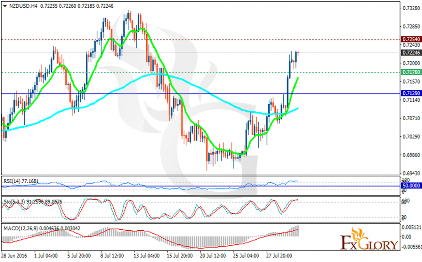The height and width of the screenshot is (262, 422).
Task: Click the 0.72850 price axis value
Action: coord(411,26)
